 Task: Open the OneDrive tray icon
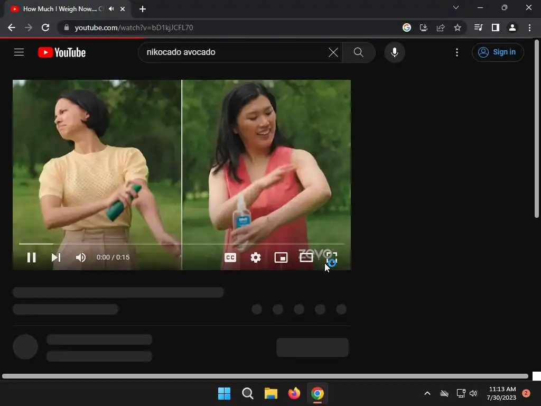coord(444,393)
